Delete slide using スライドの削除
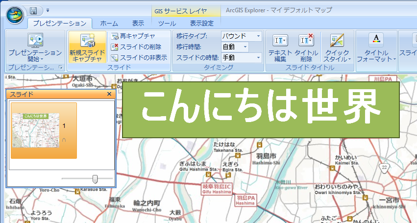This screenshot has width=417, height=223. (115, 47)
